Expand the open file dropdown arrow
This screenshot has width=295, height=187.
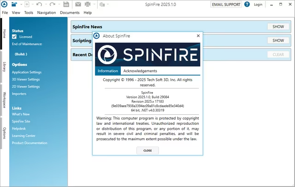21,4
